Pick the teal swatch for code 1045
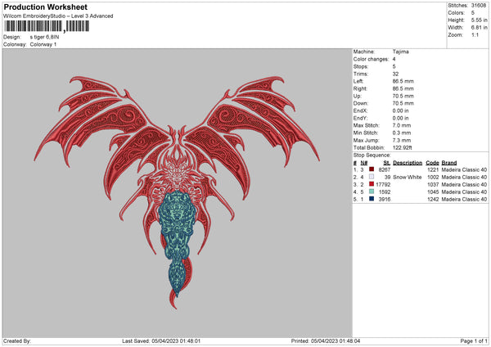This screenshot has height=347, width=491. click(372, 191)
